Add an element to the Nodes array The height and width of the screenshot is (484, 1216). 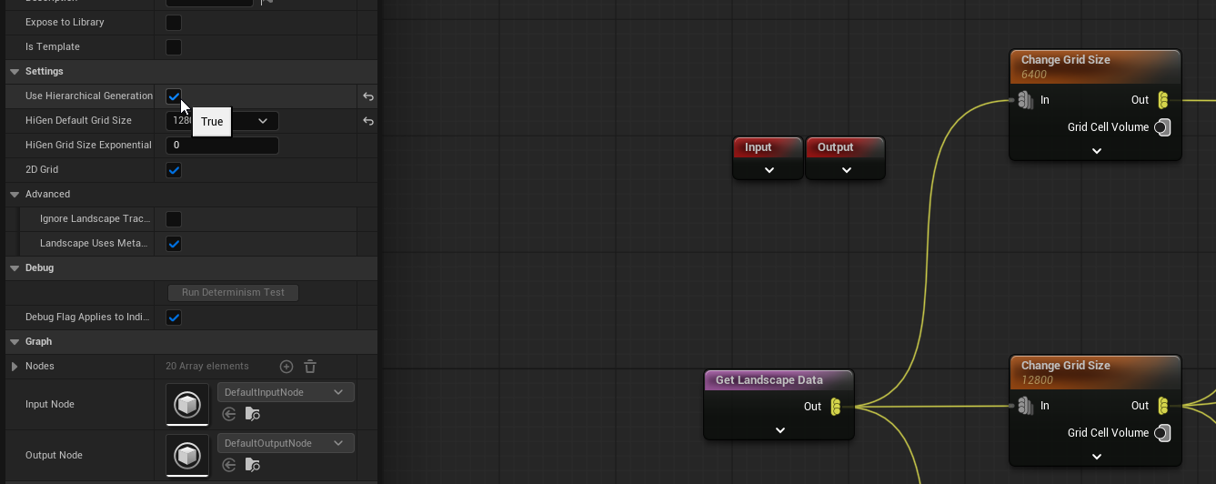(286, 367)
